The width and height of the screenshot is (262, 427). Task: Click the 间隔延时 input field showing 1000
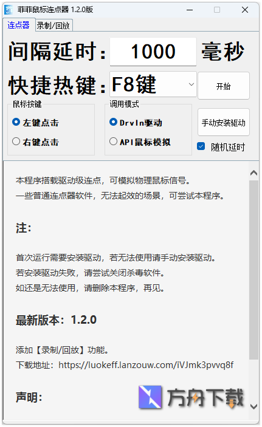point(153,52)
